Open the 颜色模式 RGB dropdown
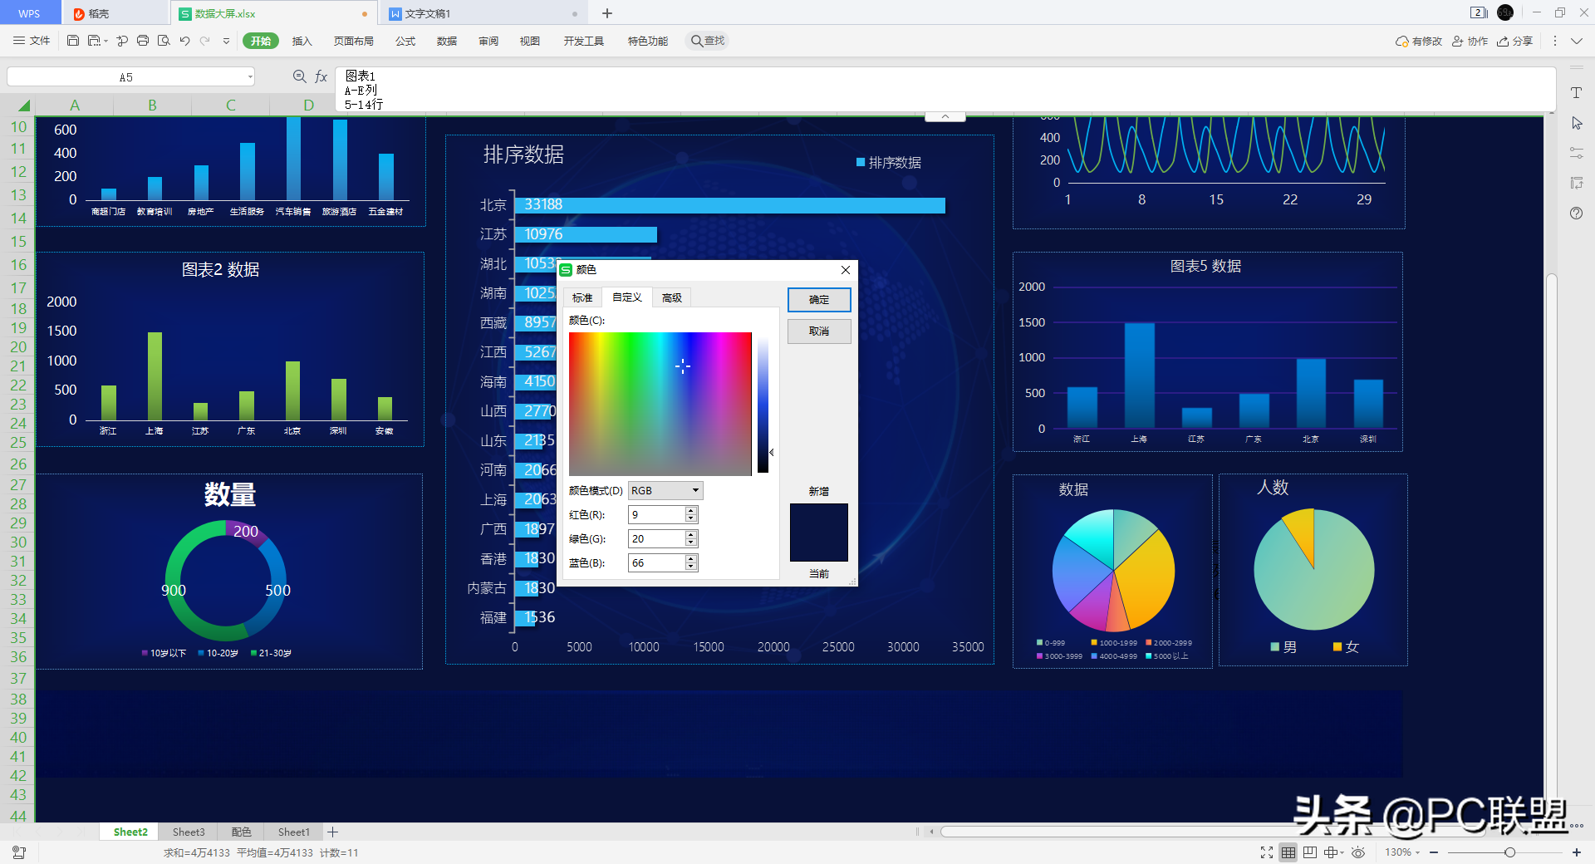Viewport: 1595px width, 864px height. (665, 491)
